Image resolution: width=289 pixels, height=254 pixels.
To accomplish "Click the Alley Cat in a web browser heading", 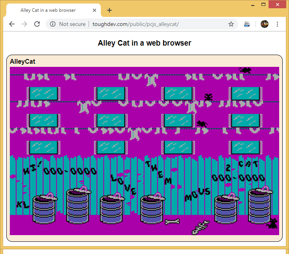I will tap(144, 43).
